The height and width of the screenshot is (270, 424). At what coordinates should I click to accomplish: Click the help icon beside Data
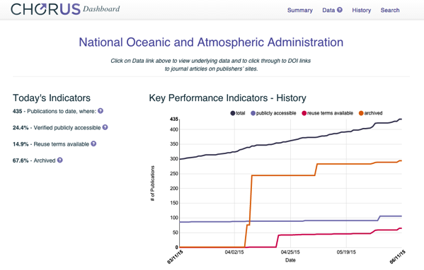pyautogui.click(x=340, y=10)
